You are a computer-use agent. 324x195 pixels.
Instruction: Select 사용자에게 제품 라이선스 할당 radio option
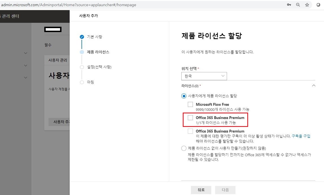tap(184, 96)
